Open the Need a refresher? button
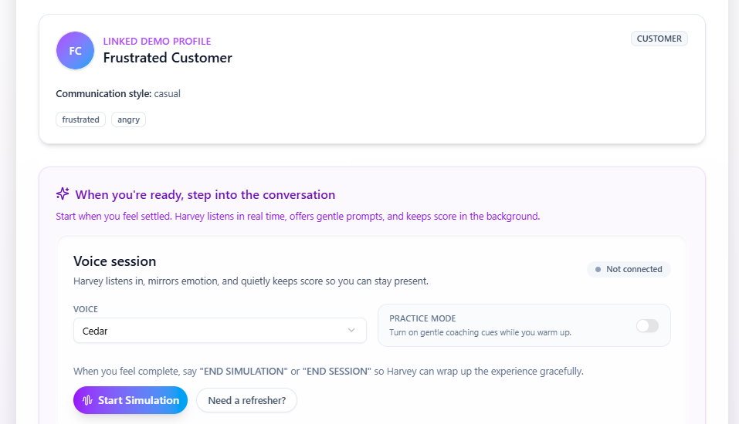Screen dimensions: 739x424 click(246, 400)
